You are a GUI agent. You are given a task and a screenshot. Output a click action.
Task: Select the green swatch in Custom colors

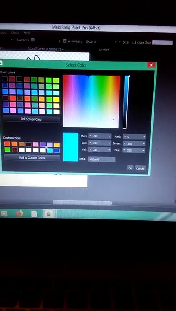7,149
